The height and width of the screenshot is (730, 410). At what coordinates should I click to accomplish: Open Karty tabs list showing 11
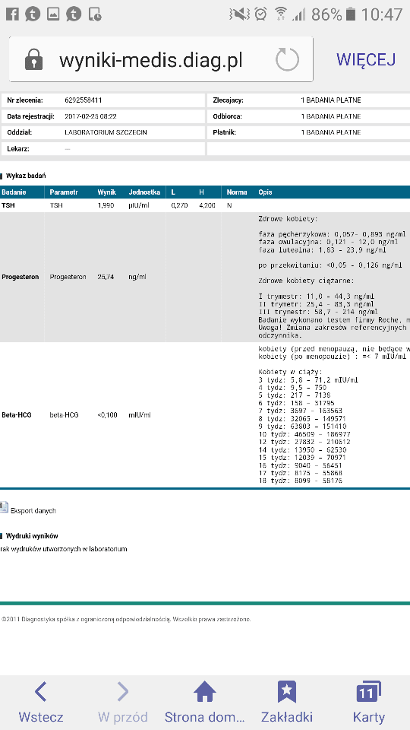coord(369,702)
